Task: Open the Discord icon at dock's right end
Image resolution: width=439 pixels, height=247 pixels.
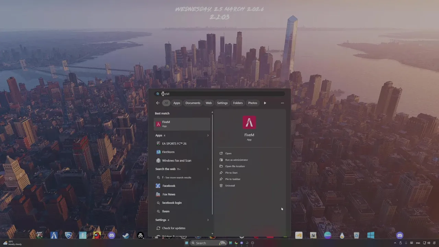Action: click(x=400, y=235)
